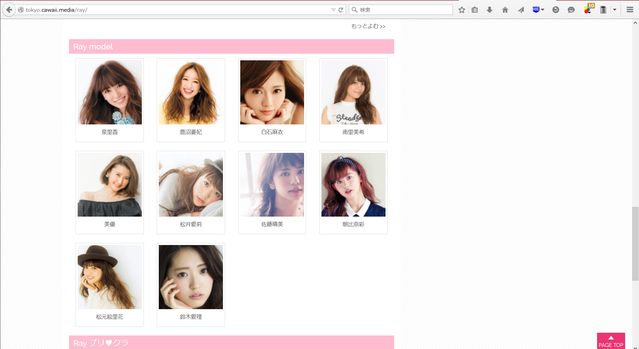Open the 鹿沼憂妃 model photo
Viewport: 639px width, 349px height.
(191, 93)
